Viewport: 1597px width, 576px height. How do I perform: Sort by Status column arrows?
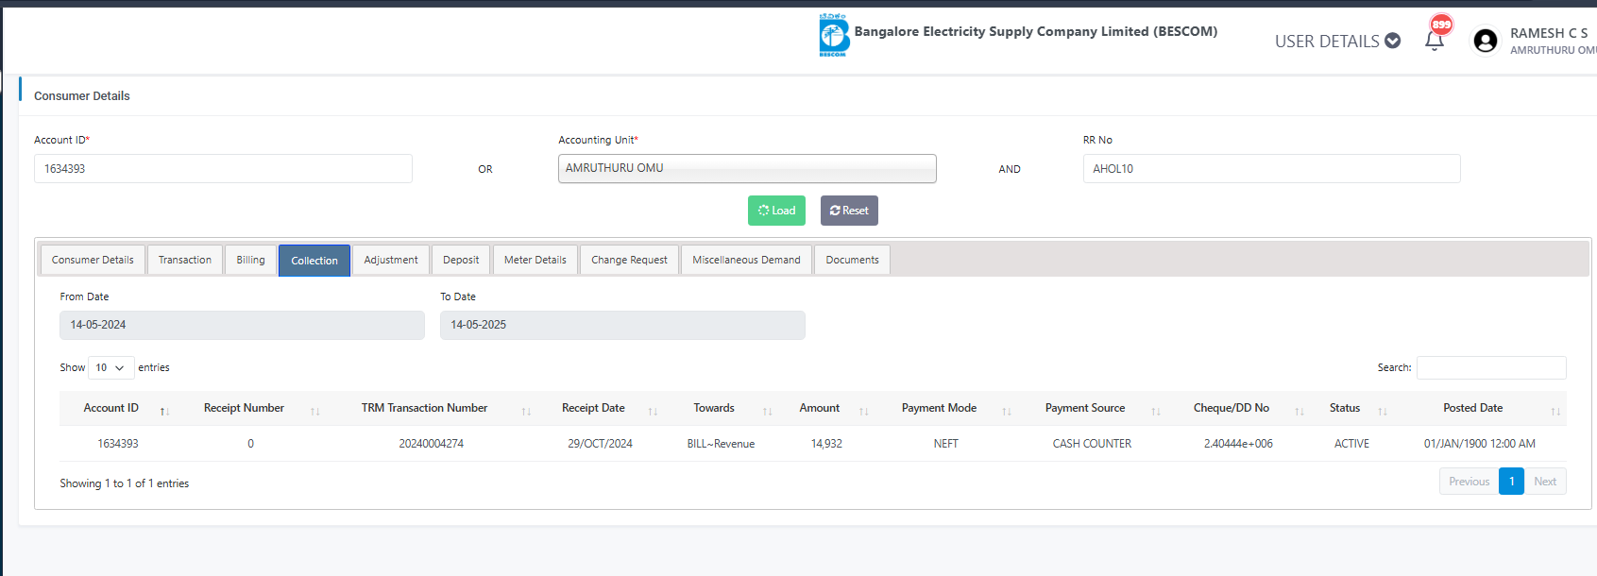[x=1383, y=411]
